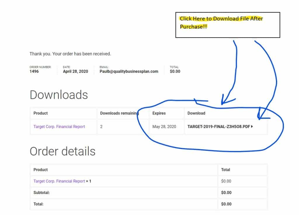Viewport: 299px width, 215px height.
Task: Open Target Corp. Financial Report link in Order details
Action: pyautogui.click(x=59, y=181)
